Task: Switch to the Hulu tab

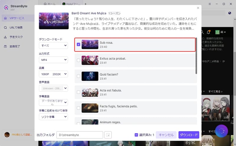Action: point(71,4)
